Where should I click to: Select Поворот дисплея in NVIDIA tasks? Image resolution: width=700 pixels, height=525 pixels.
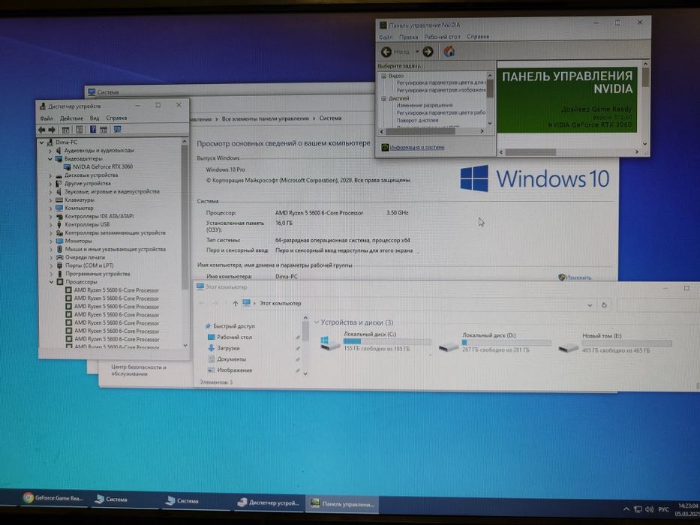(417, 121)
